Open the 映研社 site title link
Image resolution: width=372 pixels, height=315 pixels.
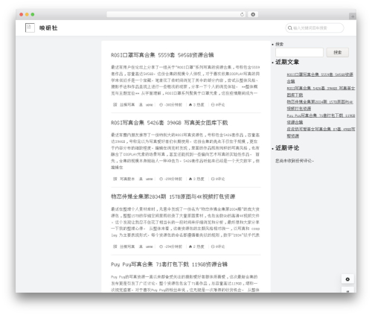(x=48, y=28)
